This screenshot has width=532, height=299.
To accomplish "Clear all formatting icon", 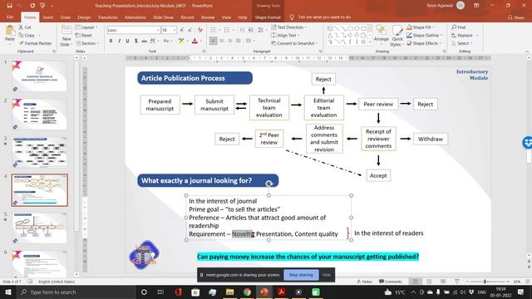I will point(200,30).
